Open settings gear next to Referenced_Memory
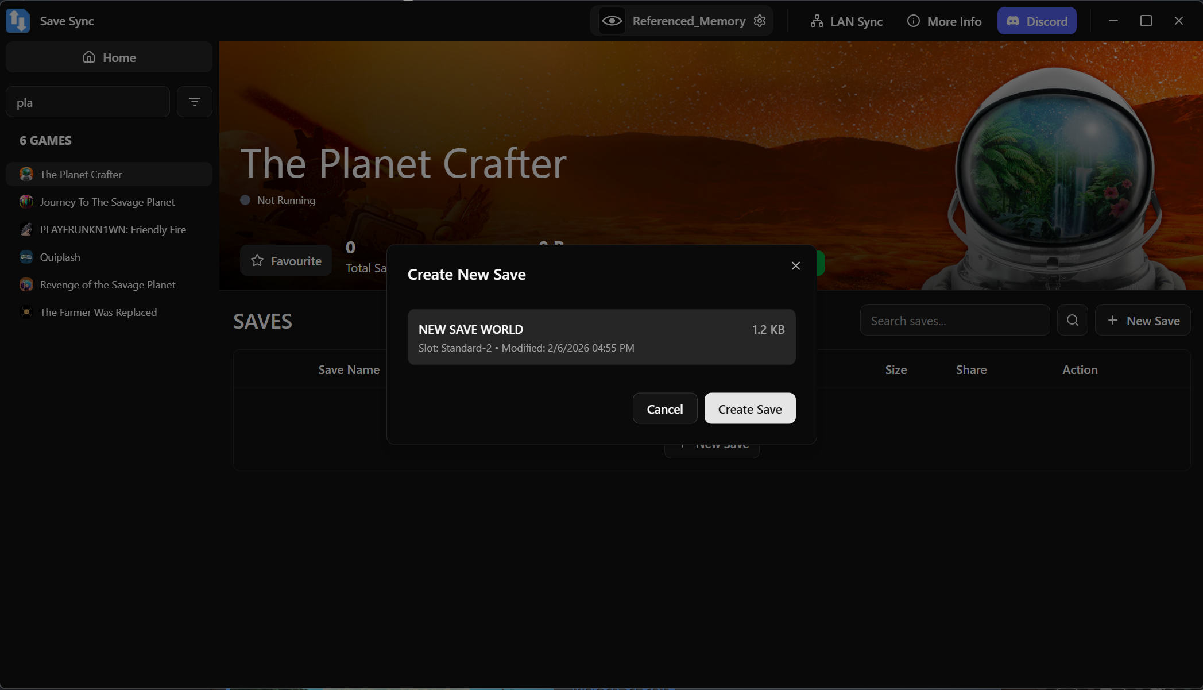Viewport: 1203px width, 690px height. click(760, 21)
